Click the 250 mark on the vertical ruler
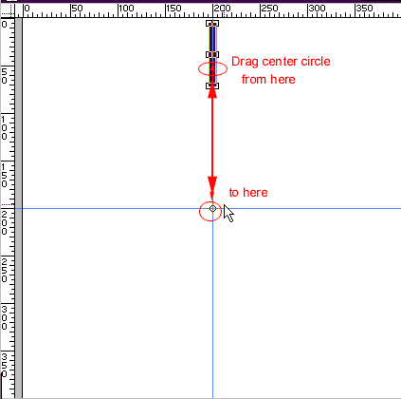401x399 pixels. 5,270
